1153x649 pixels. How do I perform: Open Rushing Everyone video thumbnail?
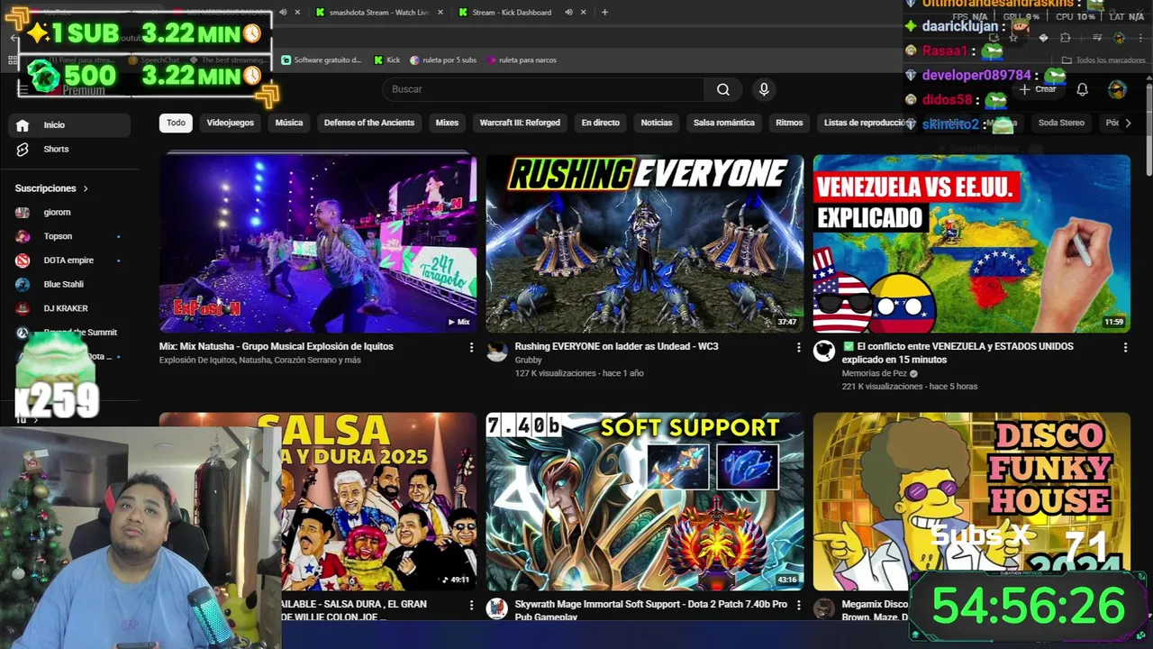point(645,243)
